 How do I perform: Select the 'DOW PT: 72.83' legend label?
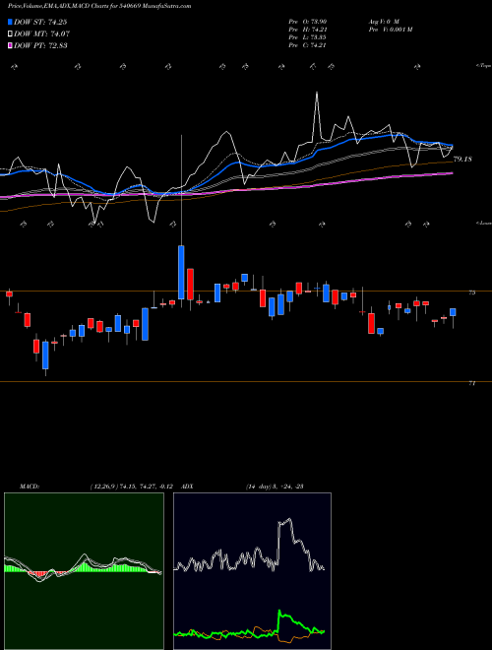point(40,45)
